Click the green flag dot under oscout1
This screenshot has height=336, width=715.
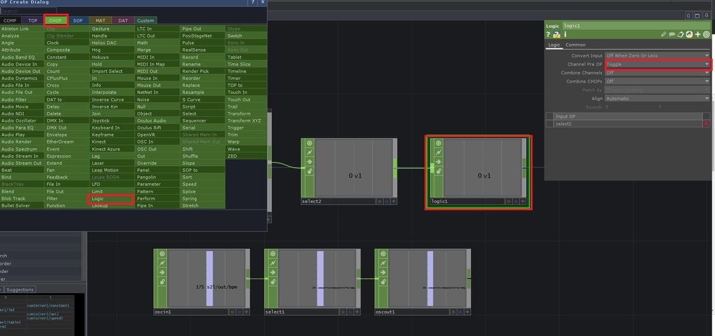pyautogui.click(x=452, y=312)
